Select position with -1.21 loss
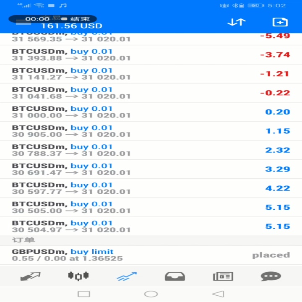Screen dimensions: 302x302 (151, 74)
